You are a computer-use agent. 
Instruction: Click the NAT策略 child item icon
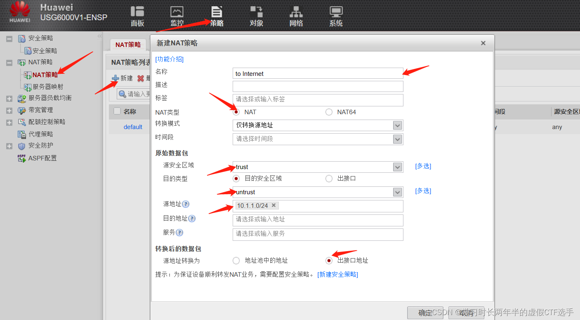pyautogui.click(x=28, y=75)
